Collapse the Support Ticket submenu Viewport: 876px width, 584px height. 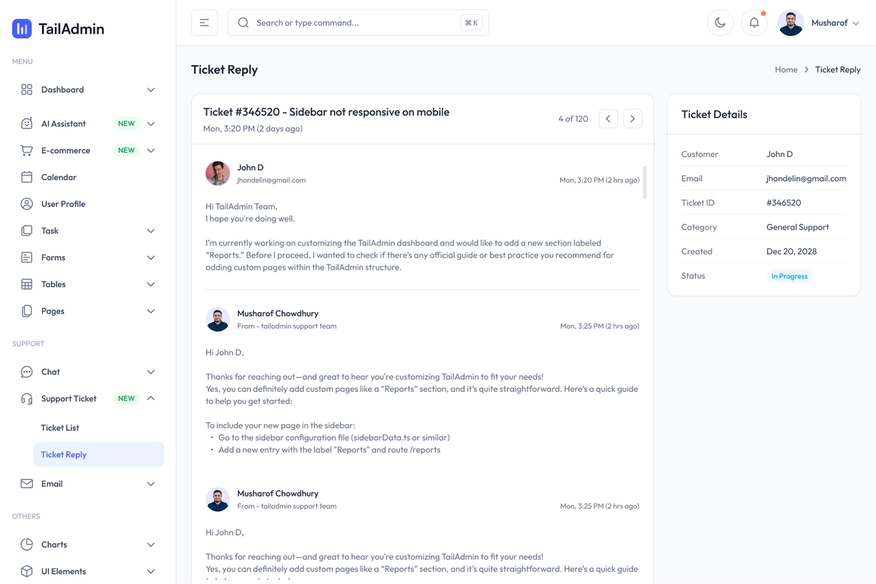click(151, 398)
